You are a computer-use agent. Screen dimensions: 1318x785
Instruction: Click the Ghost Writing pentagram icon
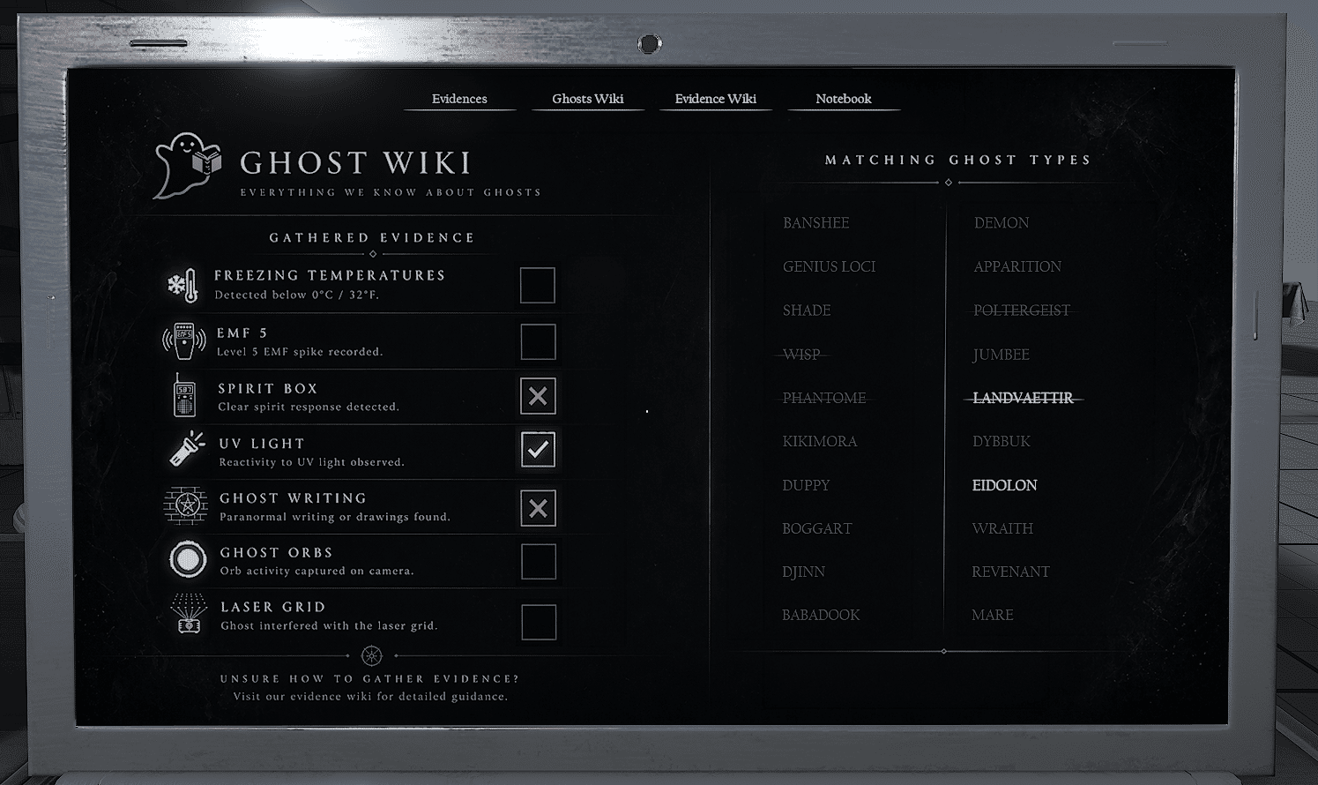click(186, 505)
